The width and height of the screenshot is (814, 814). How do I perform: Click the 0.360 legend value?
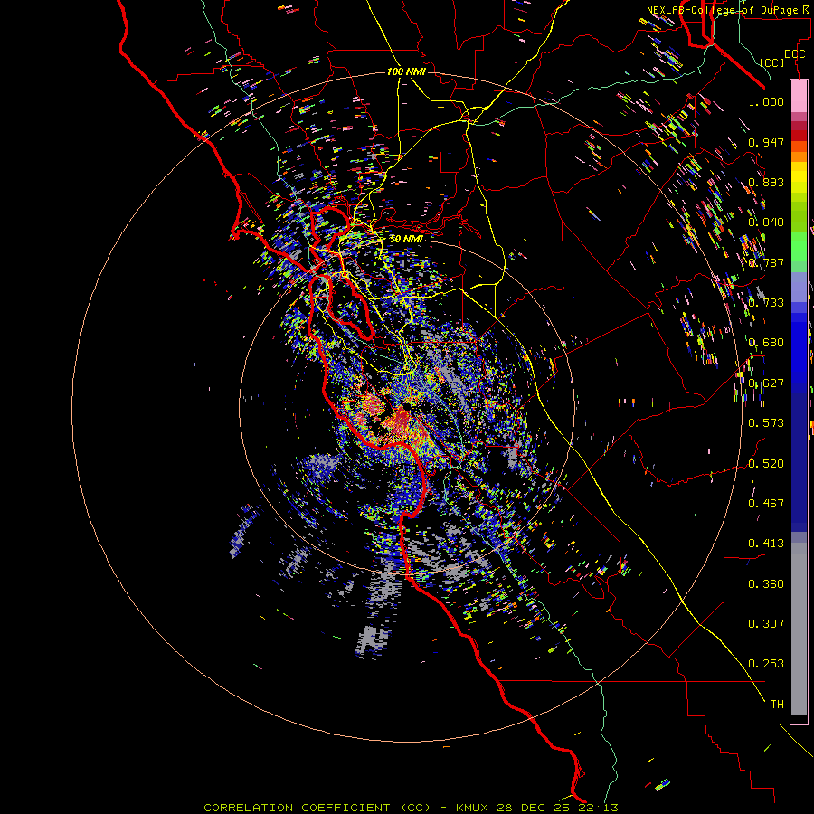[766, 583]
